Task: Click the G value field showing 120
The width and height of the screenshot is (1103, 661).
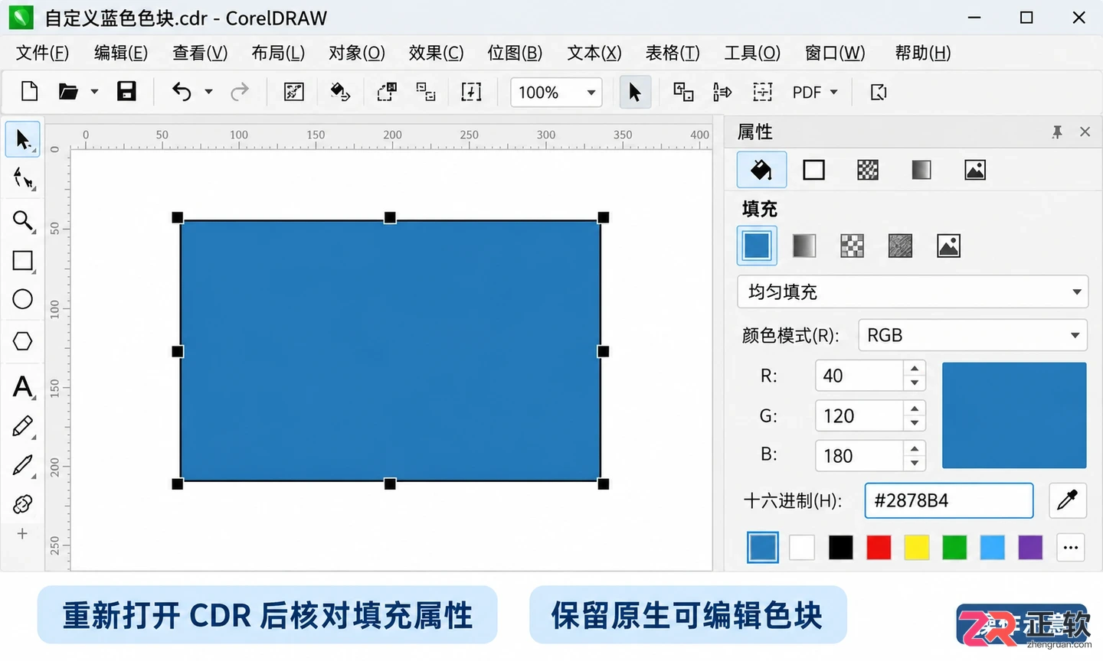Action: tap(859, 415)
